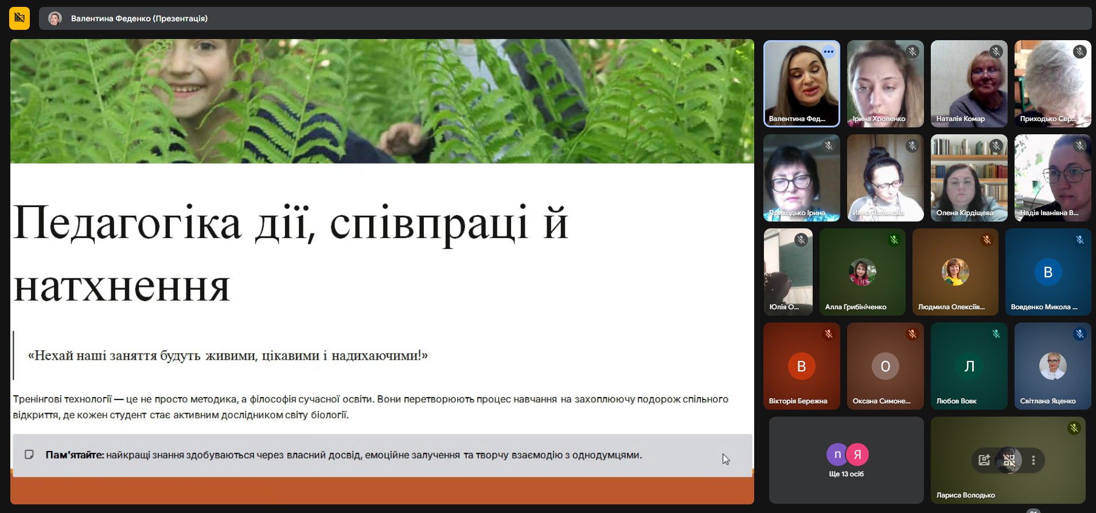
Task: Click the muted mic icon on Алла Грибініченко's tile
Action: [894, 240]
